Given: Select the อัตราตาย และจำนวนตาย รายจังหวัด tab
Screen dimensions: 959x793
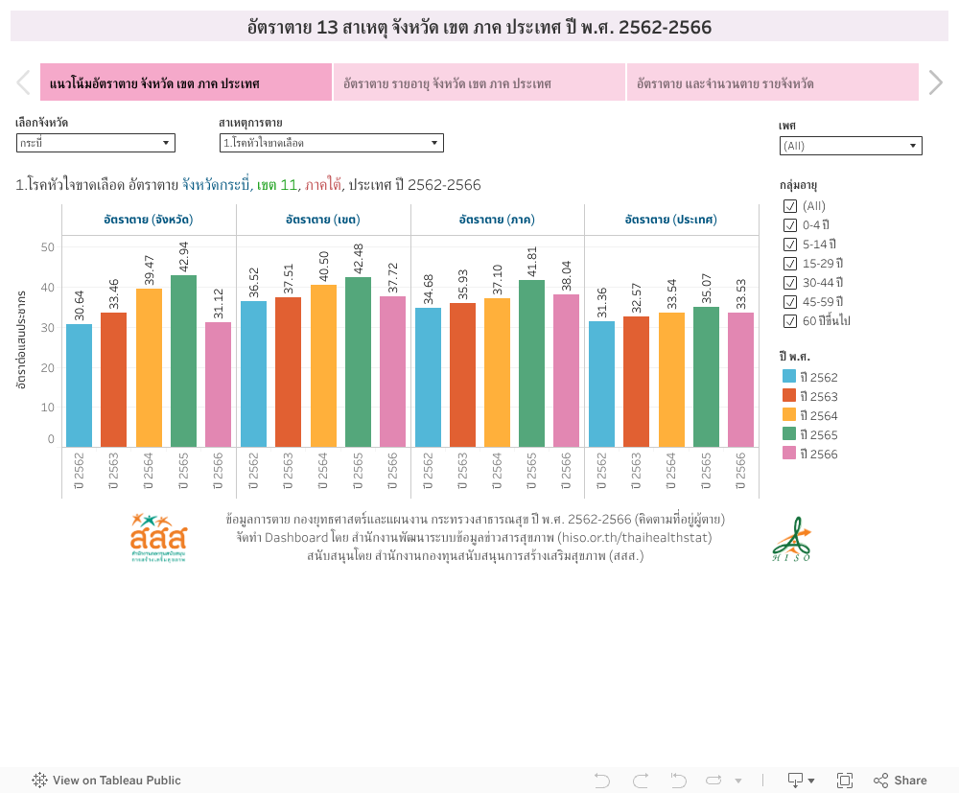Looking at the screenshot, I should coord(772,82).
